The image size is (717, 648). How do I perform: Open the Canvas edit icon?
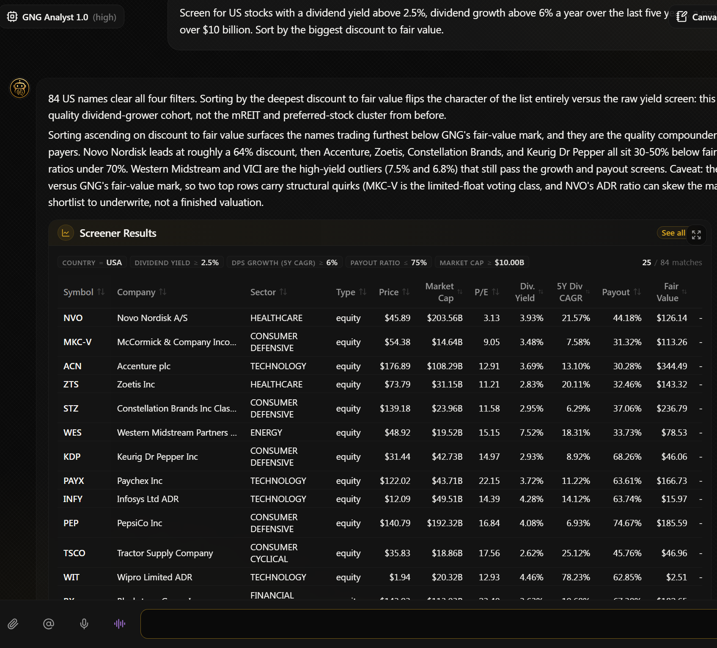click(x=681, y=17)
